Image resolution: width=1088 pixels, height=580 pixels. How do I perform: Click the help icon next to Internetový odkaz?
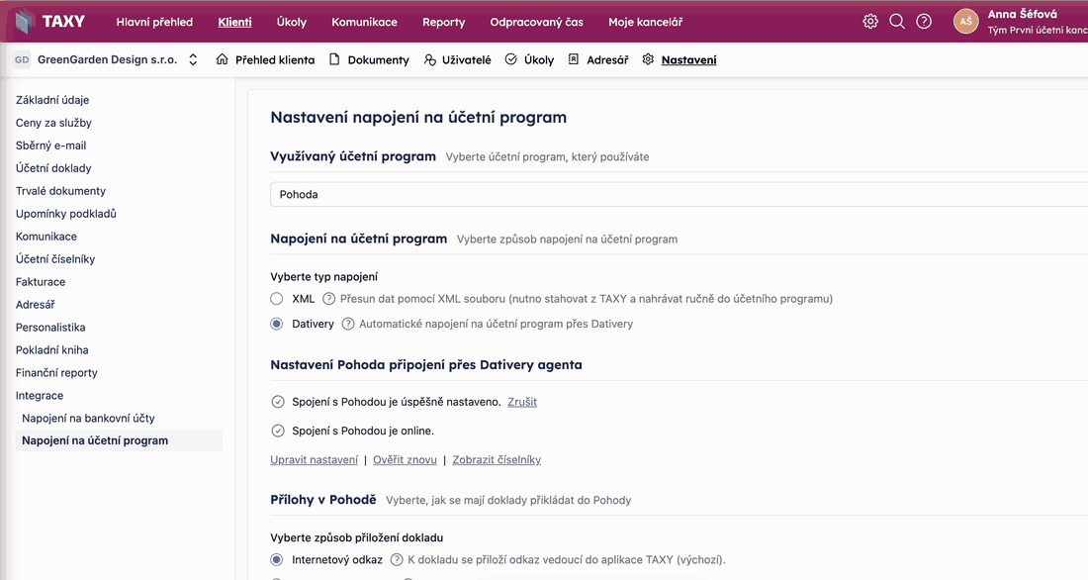point(397,560)
